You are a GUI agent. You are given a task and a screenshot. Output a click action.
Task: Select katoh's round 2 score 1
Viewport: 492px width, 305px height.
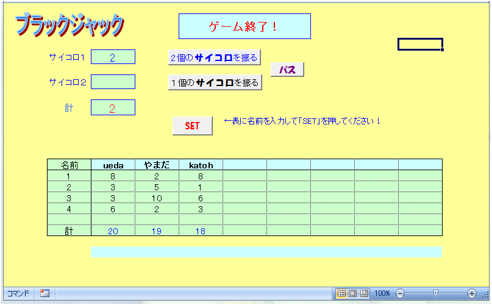pyautogui.click(x=201, y=187)
